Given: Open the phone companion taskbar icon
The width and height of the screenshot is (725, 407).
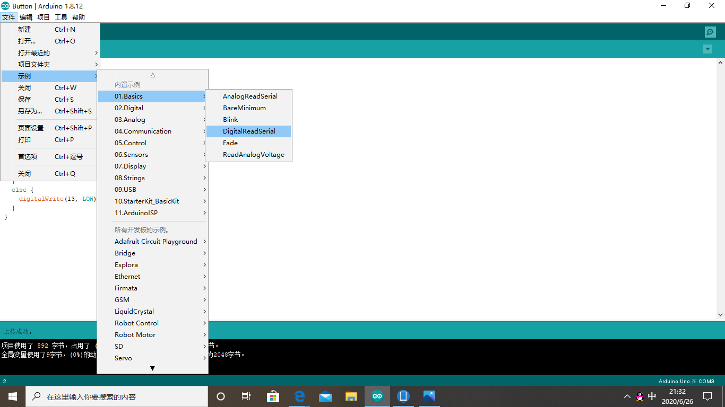Looking at the screenshot, I should point(403,396).
